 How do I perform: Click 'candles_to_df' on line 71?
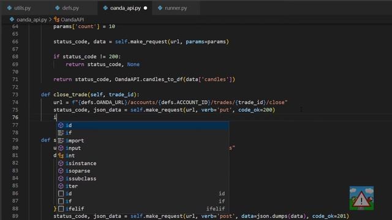(163, 79)
